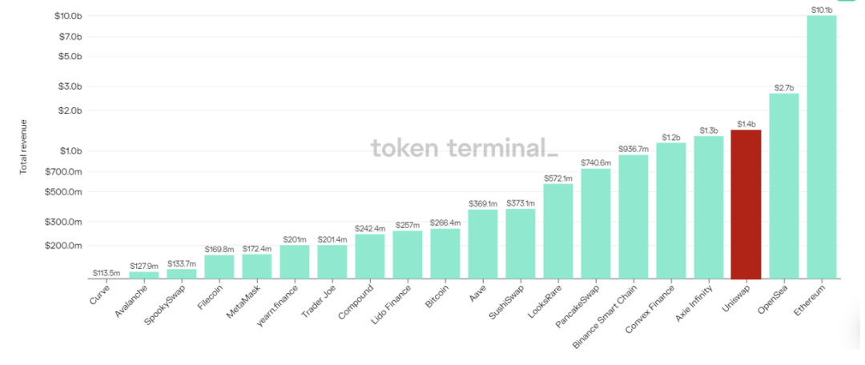The image size is (865, 365).
Task: Click the SushiSwap bar
Action: point(521,243)
